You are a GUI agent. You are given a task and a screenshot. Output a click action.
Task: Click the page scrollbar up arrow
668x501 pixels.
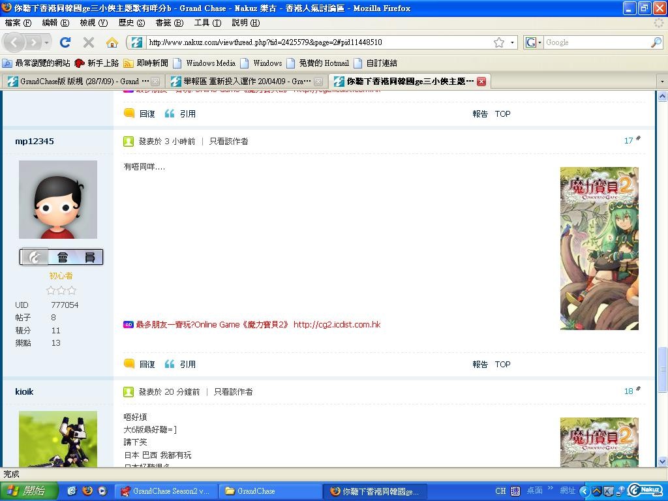click(663, 97)
